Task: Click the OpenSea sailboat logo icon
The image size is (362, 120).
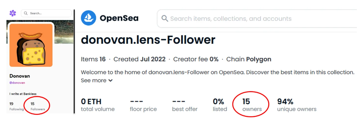Action: tap(88, 18)
